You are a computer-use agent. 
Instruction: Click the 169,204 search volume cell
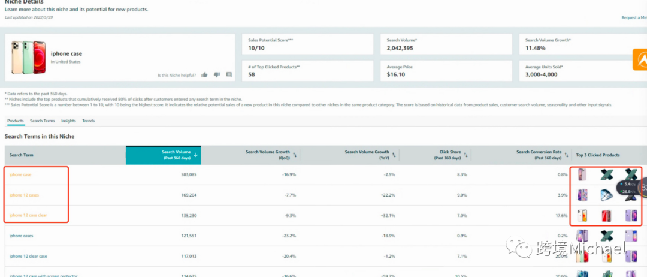coord(188,195)
